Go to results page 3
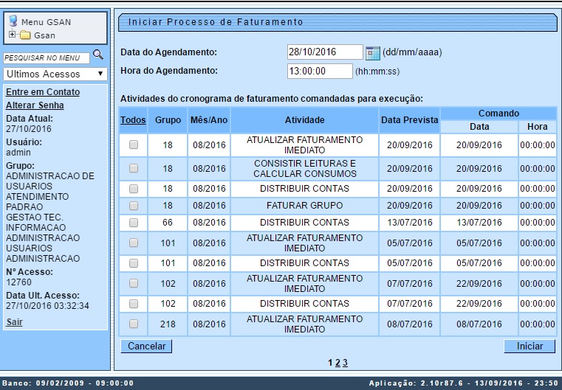Image resolution: width=562 pixels, height=390 pixels. [x=345, y=363]
